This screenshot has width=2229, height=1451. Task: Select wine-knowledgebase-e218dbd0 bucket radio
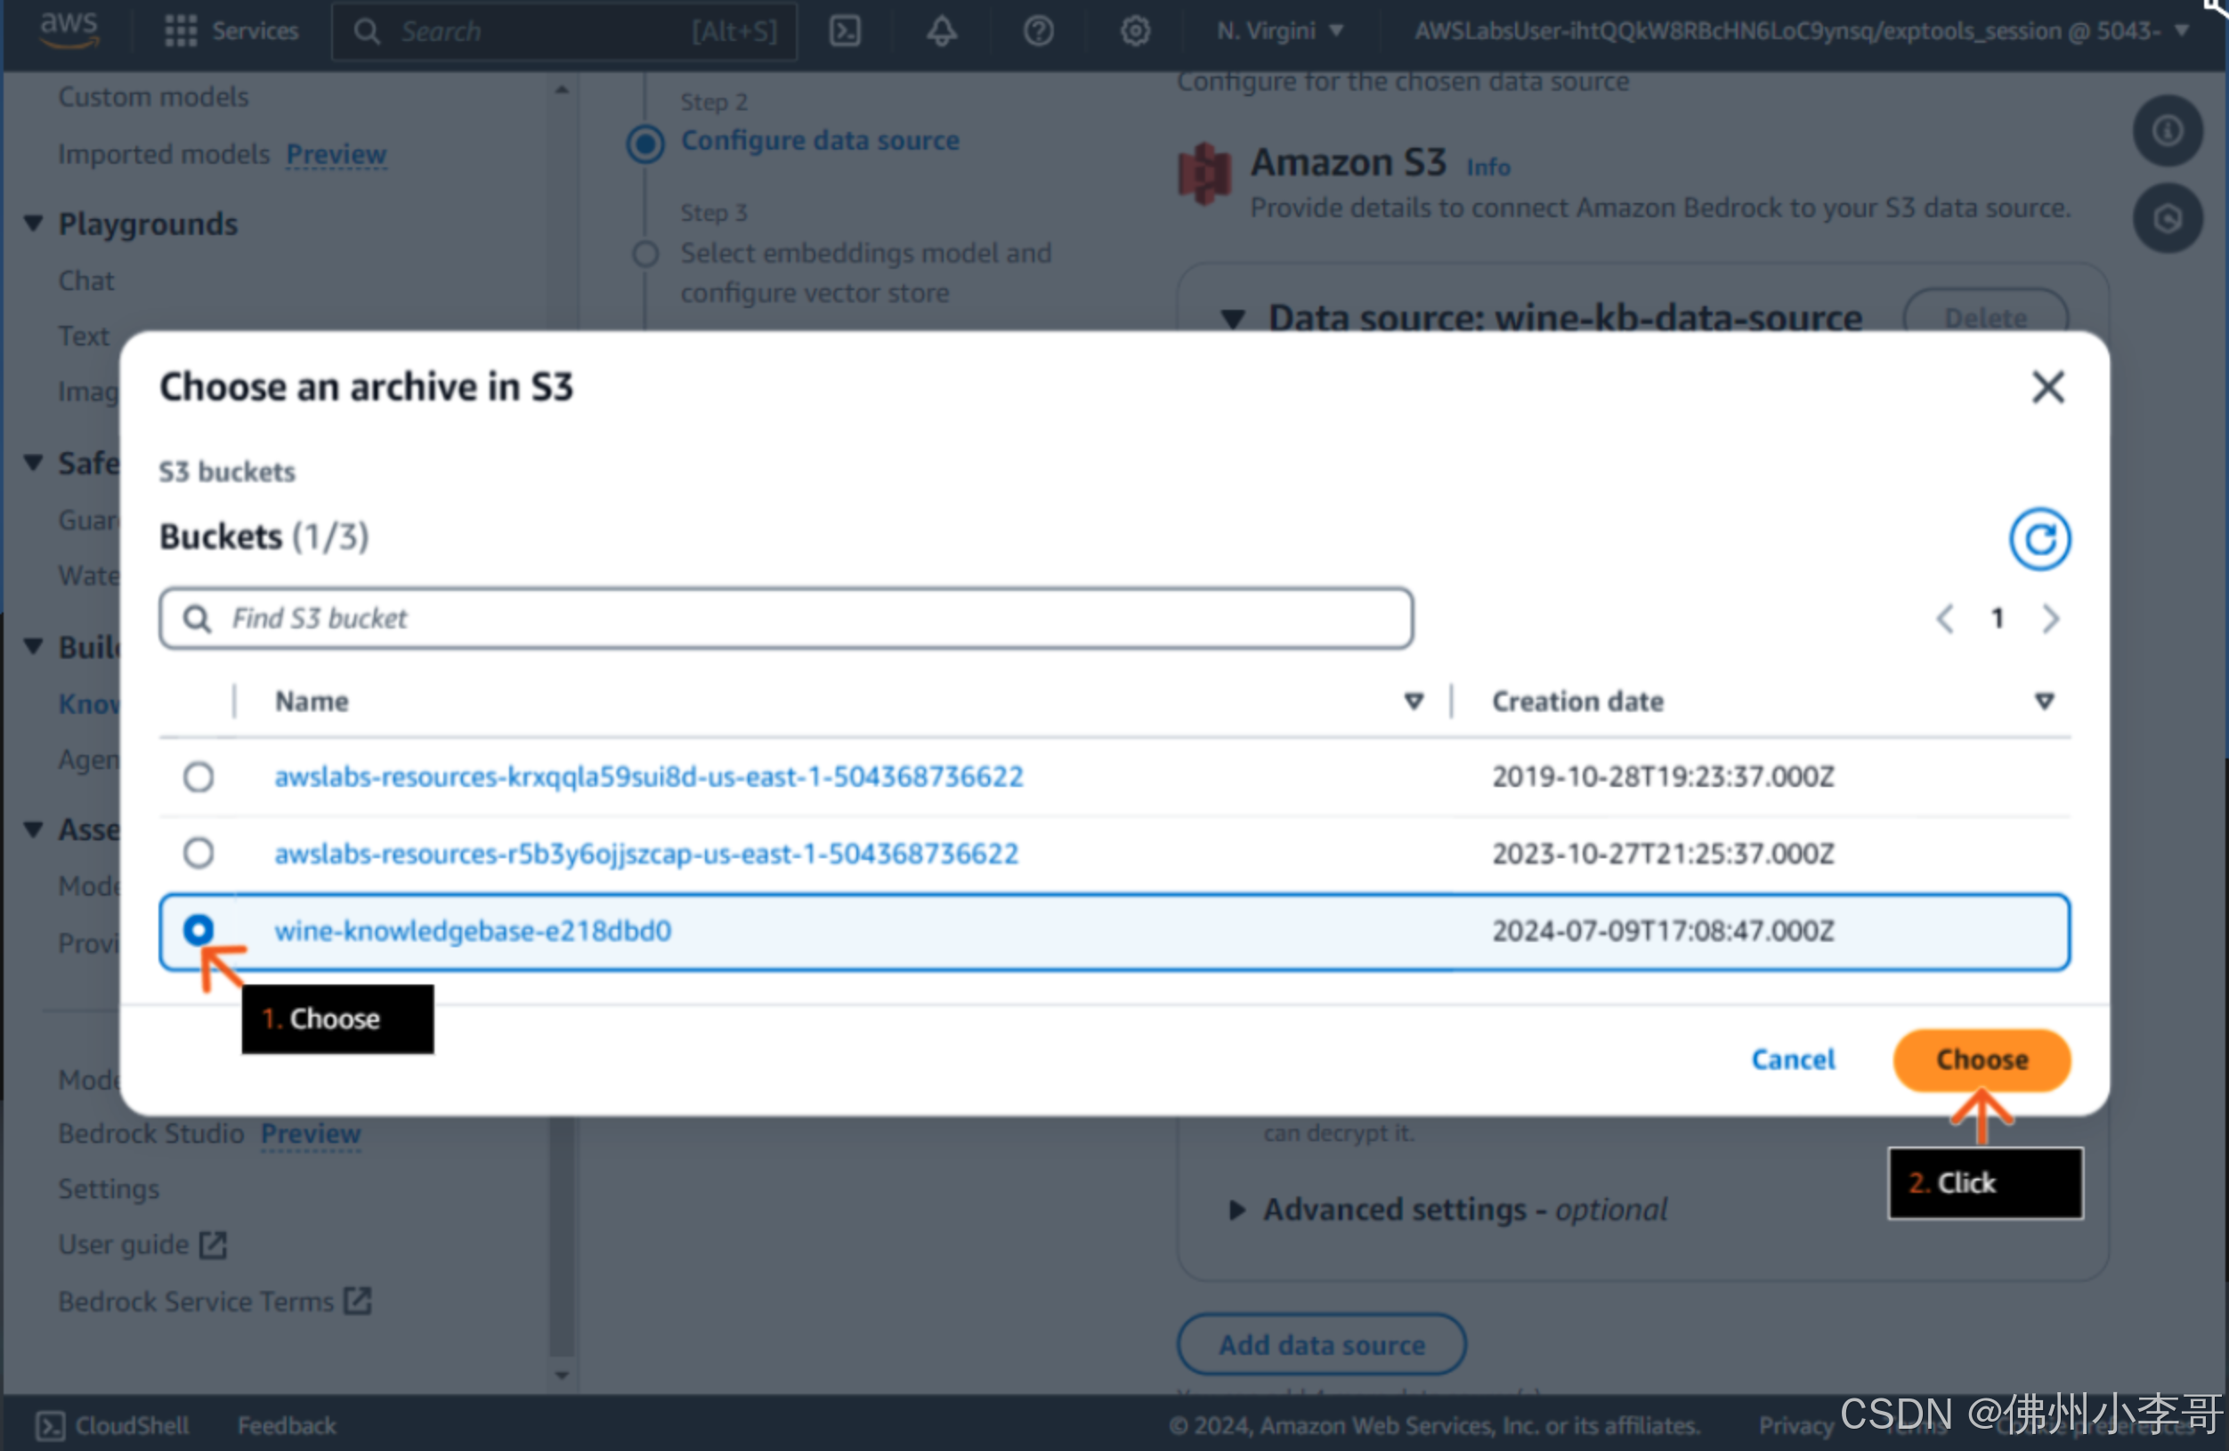pyautogui.click(x=199, y=930)
